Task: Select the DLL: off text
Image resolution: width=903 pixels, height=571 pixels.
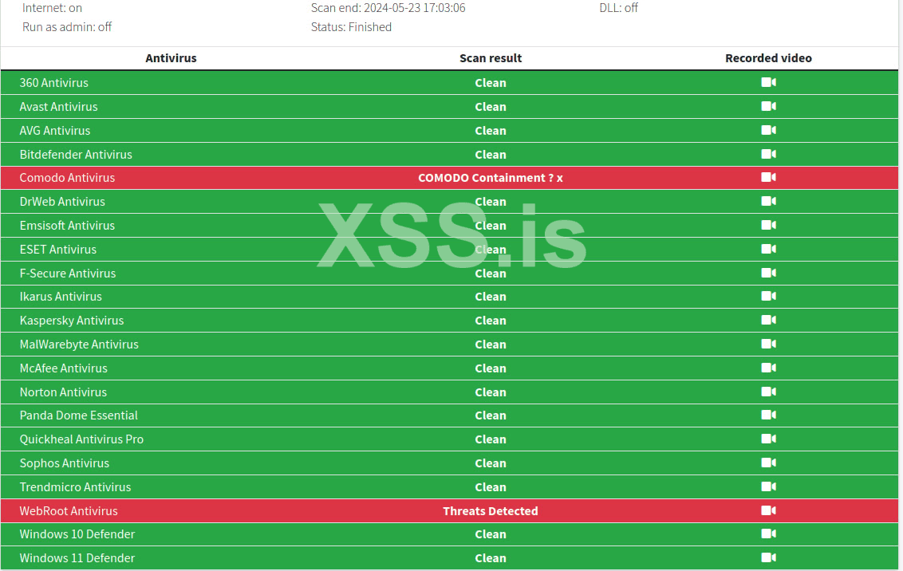Action: coord(618,8)
